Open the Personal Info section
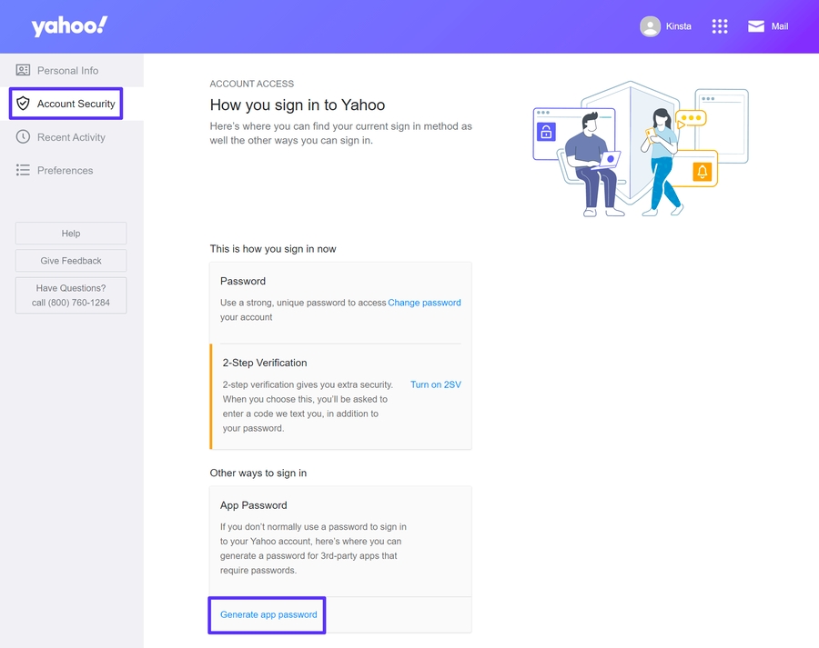This screenshot has height=648, width=819. 67,70
